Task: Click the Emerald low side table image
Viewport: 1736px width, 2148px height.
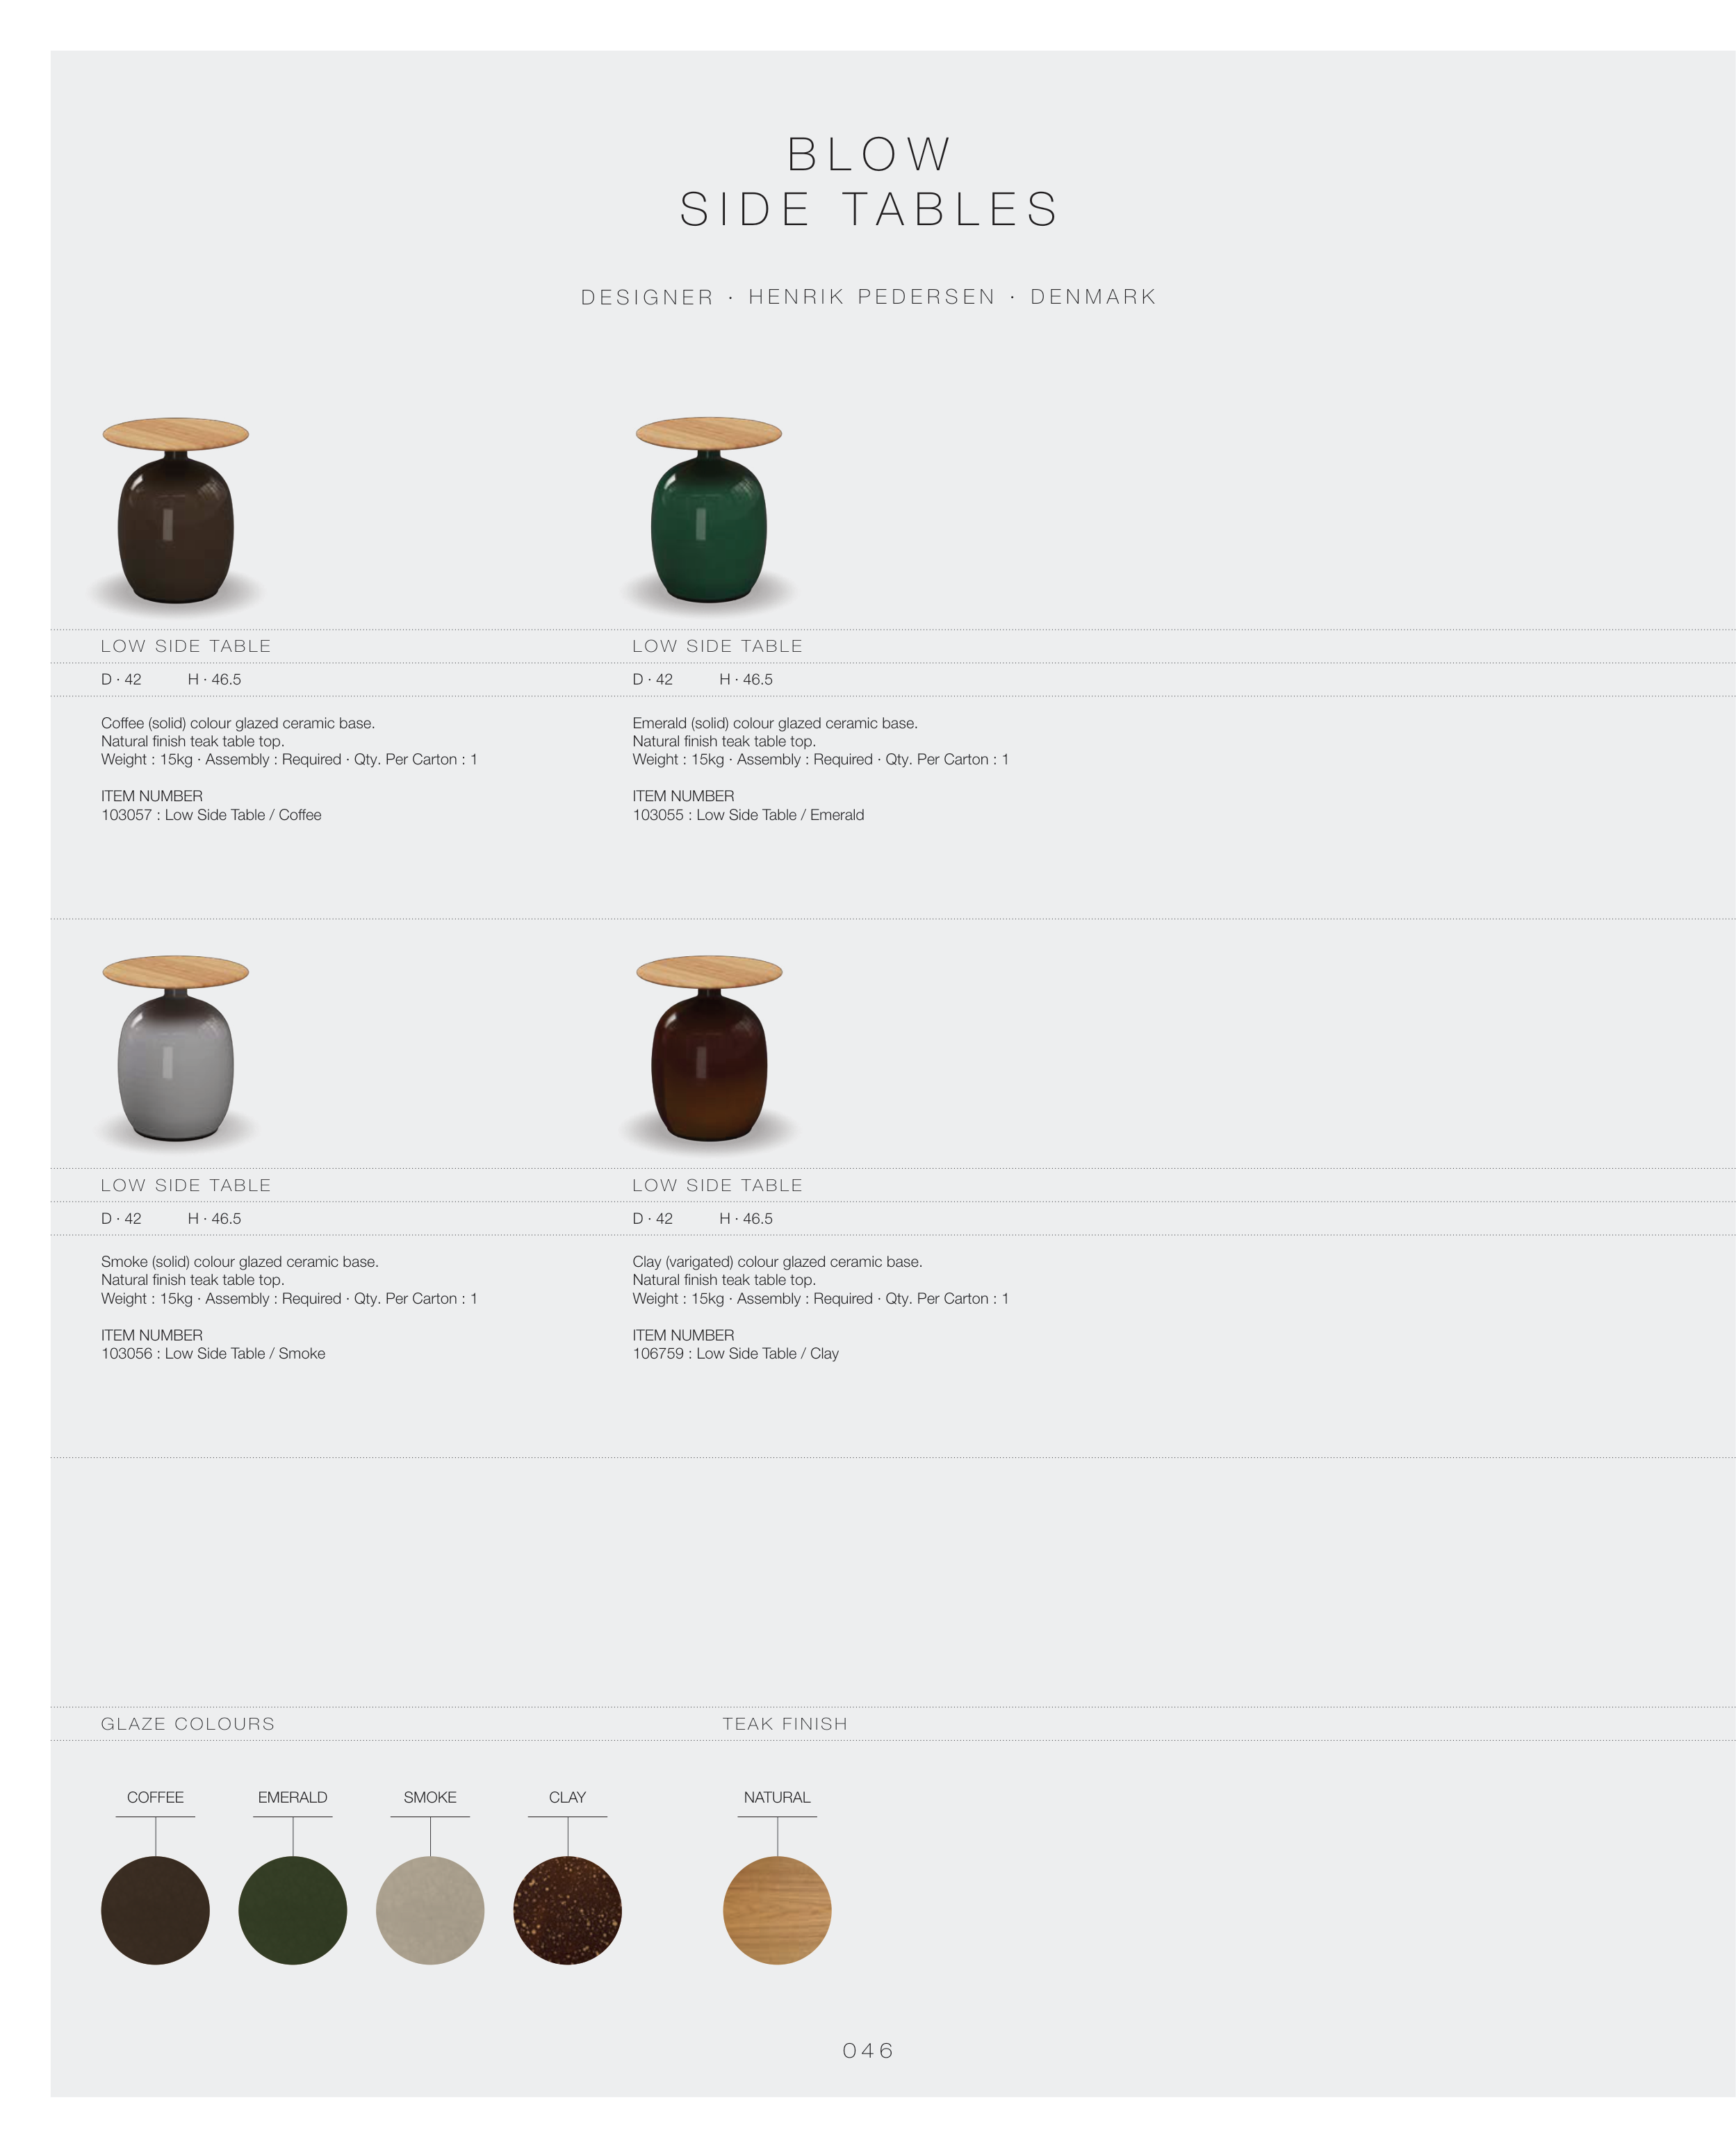Action: [708, 511]
